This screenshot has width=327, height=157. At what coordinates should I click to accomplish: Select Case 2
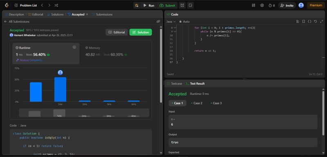click(x=197, y=103)
